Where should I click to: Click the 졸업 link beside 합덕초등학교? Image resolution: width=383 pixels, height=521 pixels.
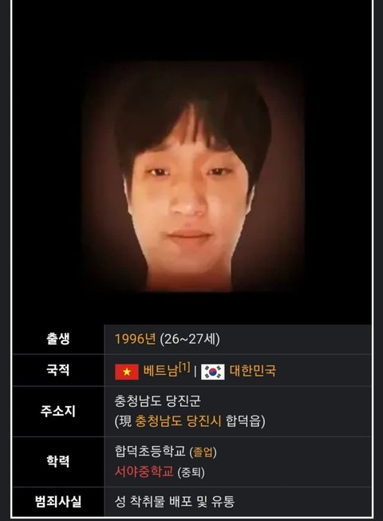tap(203, 452)
